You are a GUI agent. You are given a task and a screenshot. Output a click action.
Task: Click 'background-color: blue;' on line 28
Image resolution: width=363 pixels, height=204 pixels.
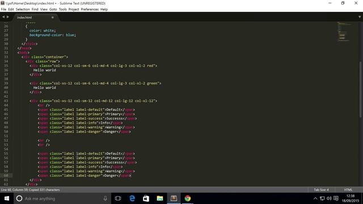tap(53, 35)
